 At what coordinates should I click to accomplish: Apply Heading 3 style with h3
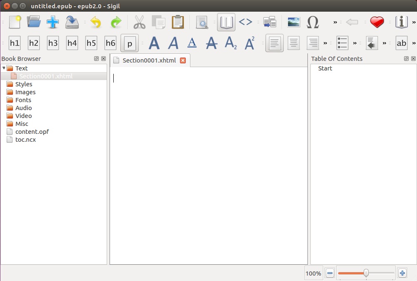click(53, 43)
